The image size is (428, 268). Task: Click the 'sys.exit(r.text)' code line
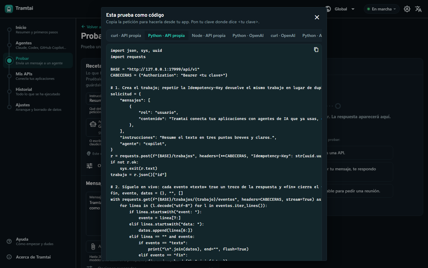[139, 168]
